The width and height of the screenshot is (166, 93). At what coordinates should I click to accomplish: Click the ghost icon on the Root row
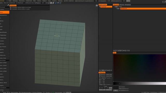(117, 7)
